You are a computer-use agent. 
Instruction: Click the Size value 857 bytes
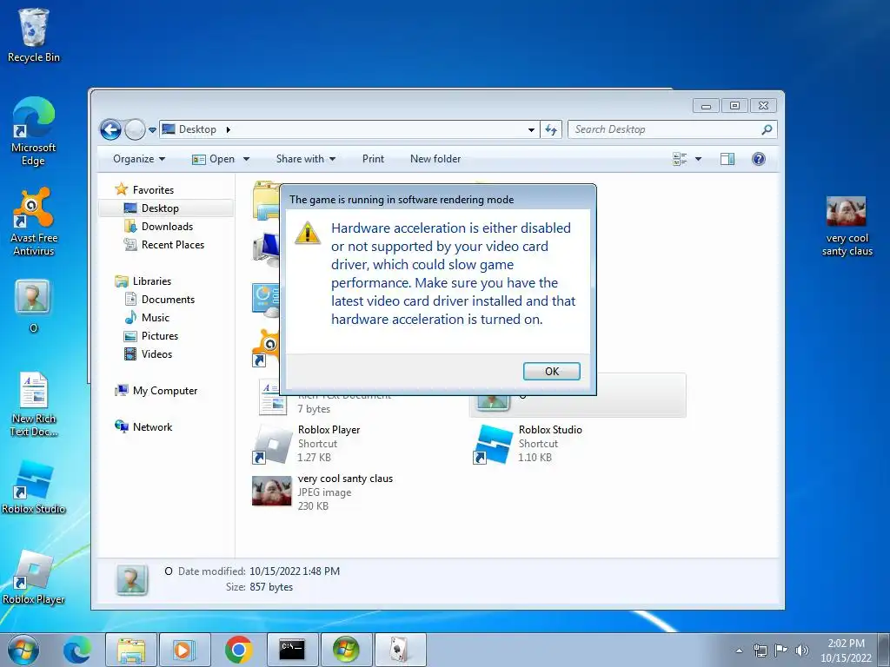(271, 587)
